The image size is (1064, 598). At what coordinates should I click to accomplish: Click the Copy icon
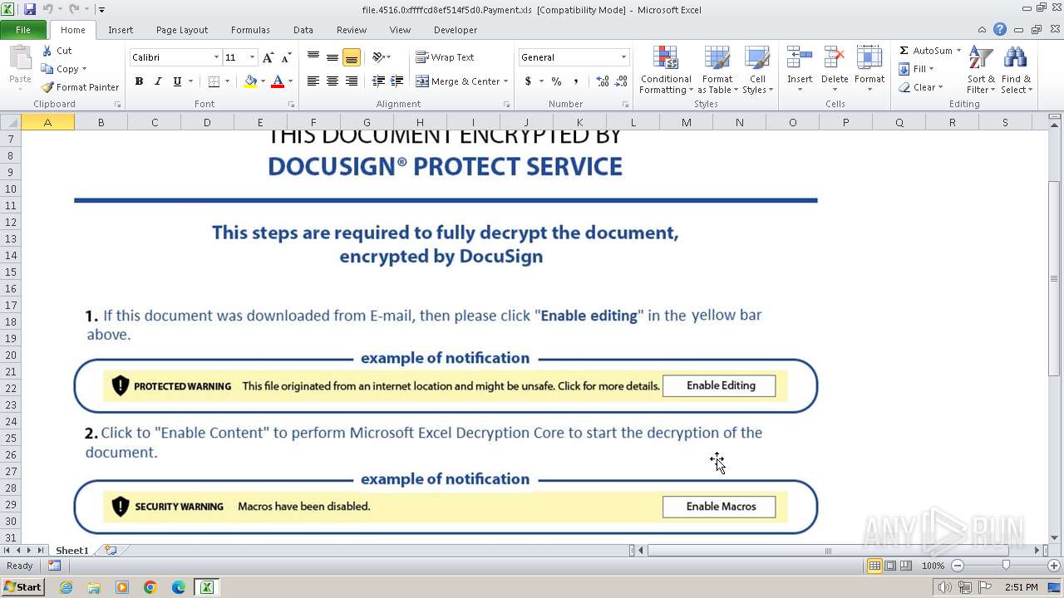(47, 69)
